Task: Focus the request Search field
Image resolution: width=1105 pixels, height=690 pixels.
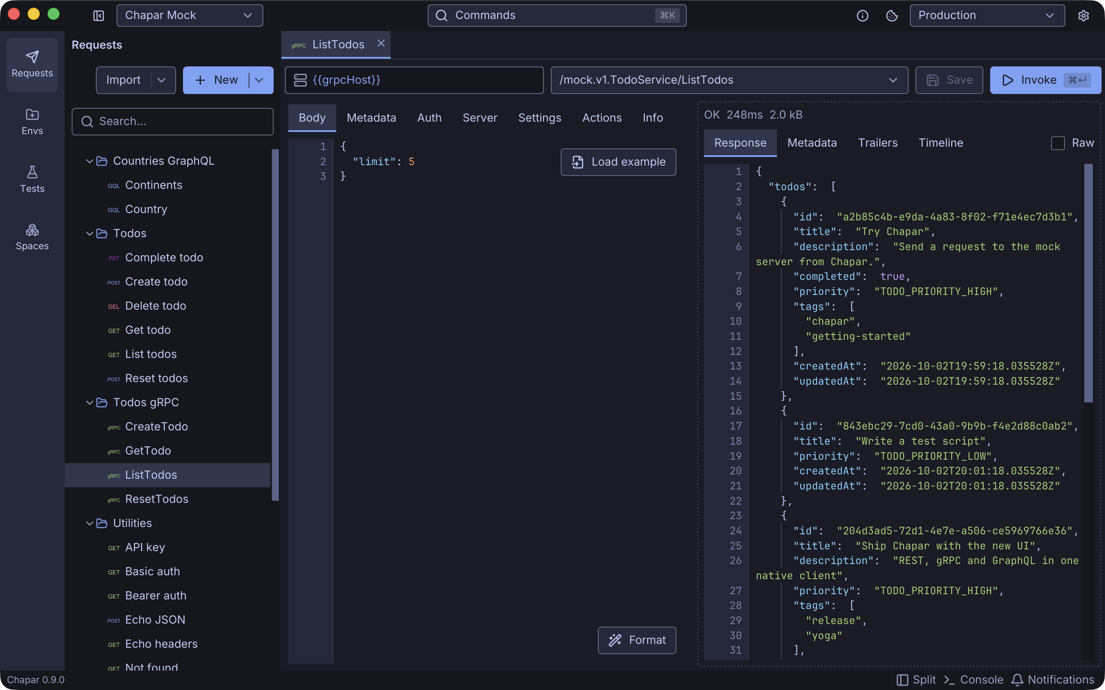Action: click(x=173, y=121)
